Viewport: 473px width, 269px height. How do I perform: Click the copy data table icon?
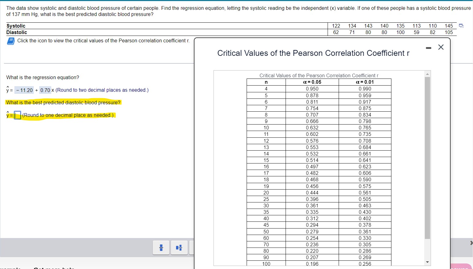(461, 26)
